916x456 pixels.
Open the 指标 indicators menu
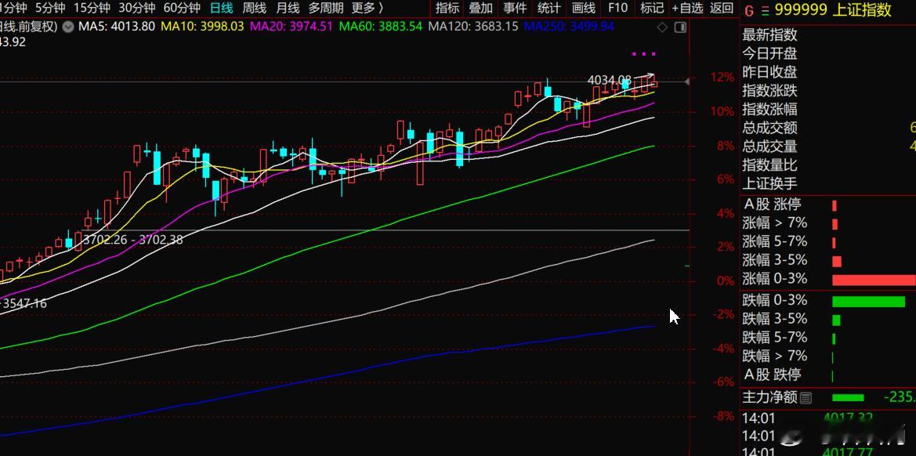[x=447, y=8]
